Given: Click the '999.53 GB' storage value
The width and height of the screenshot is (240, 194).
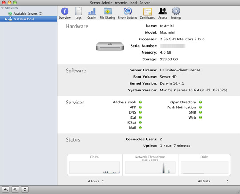Looking at the screenshot, I should click(x=169, y=59).
